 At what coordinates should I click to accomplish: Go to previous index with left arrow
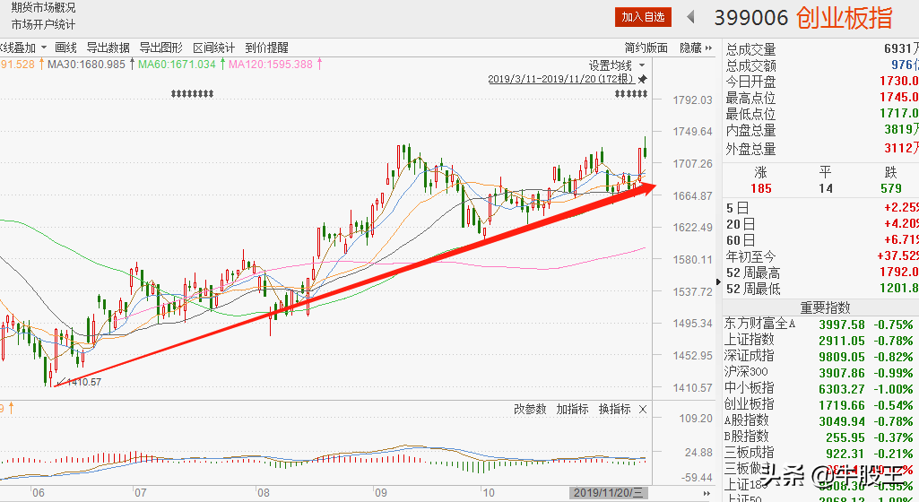[691, 17]
